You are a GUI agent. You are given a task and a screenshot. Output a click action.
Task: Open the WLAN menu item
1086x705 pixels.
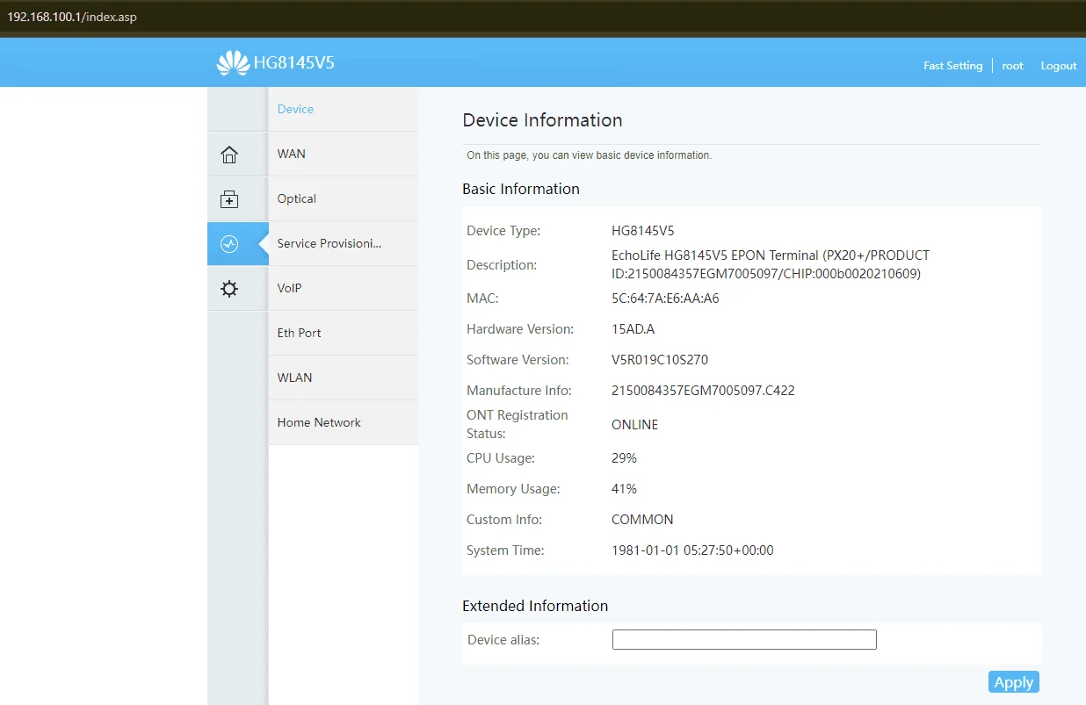coord(343,378)
